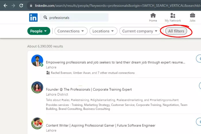The image size is (201, 134).
Task: Click the browser forward arrow
Action: (13, 5)
